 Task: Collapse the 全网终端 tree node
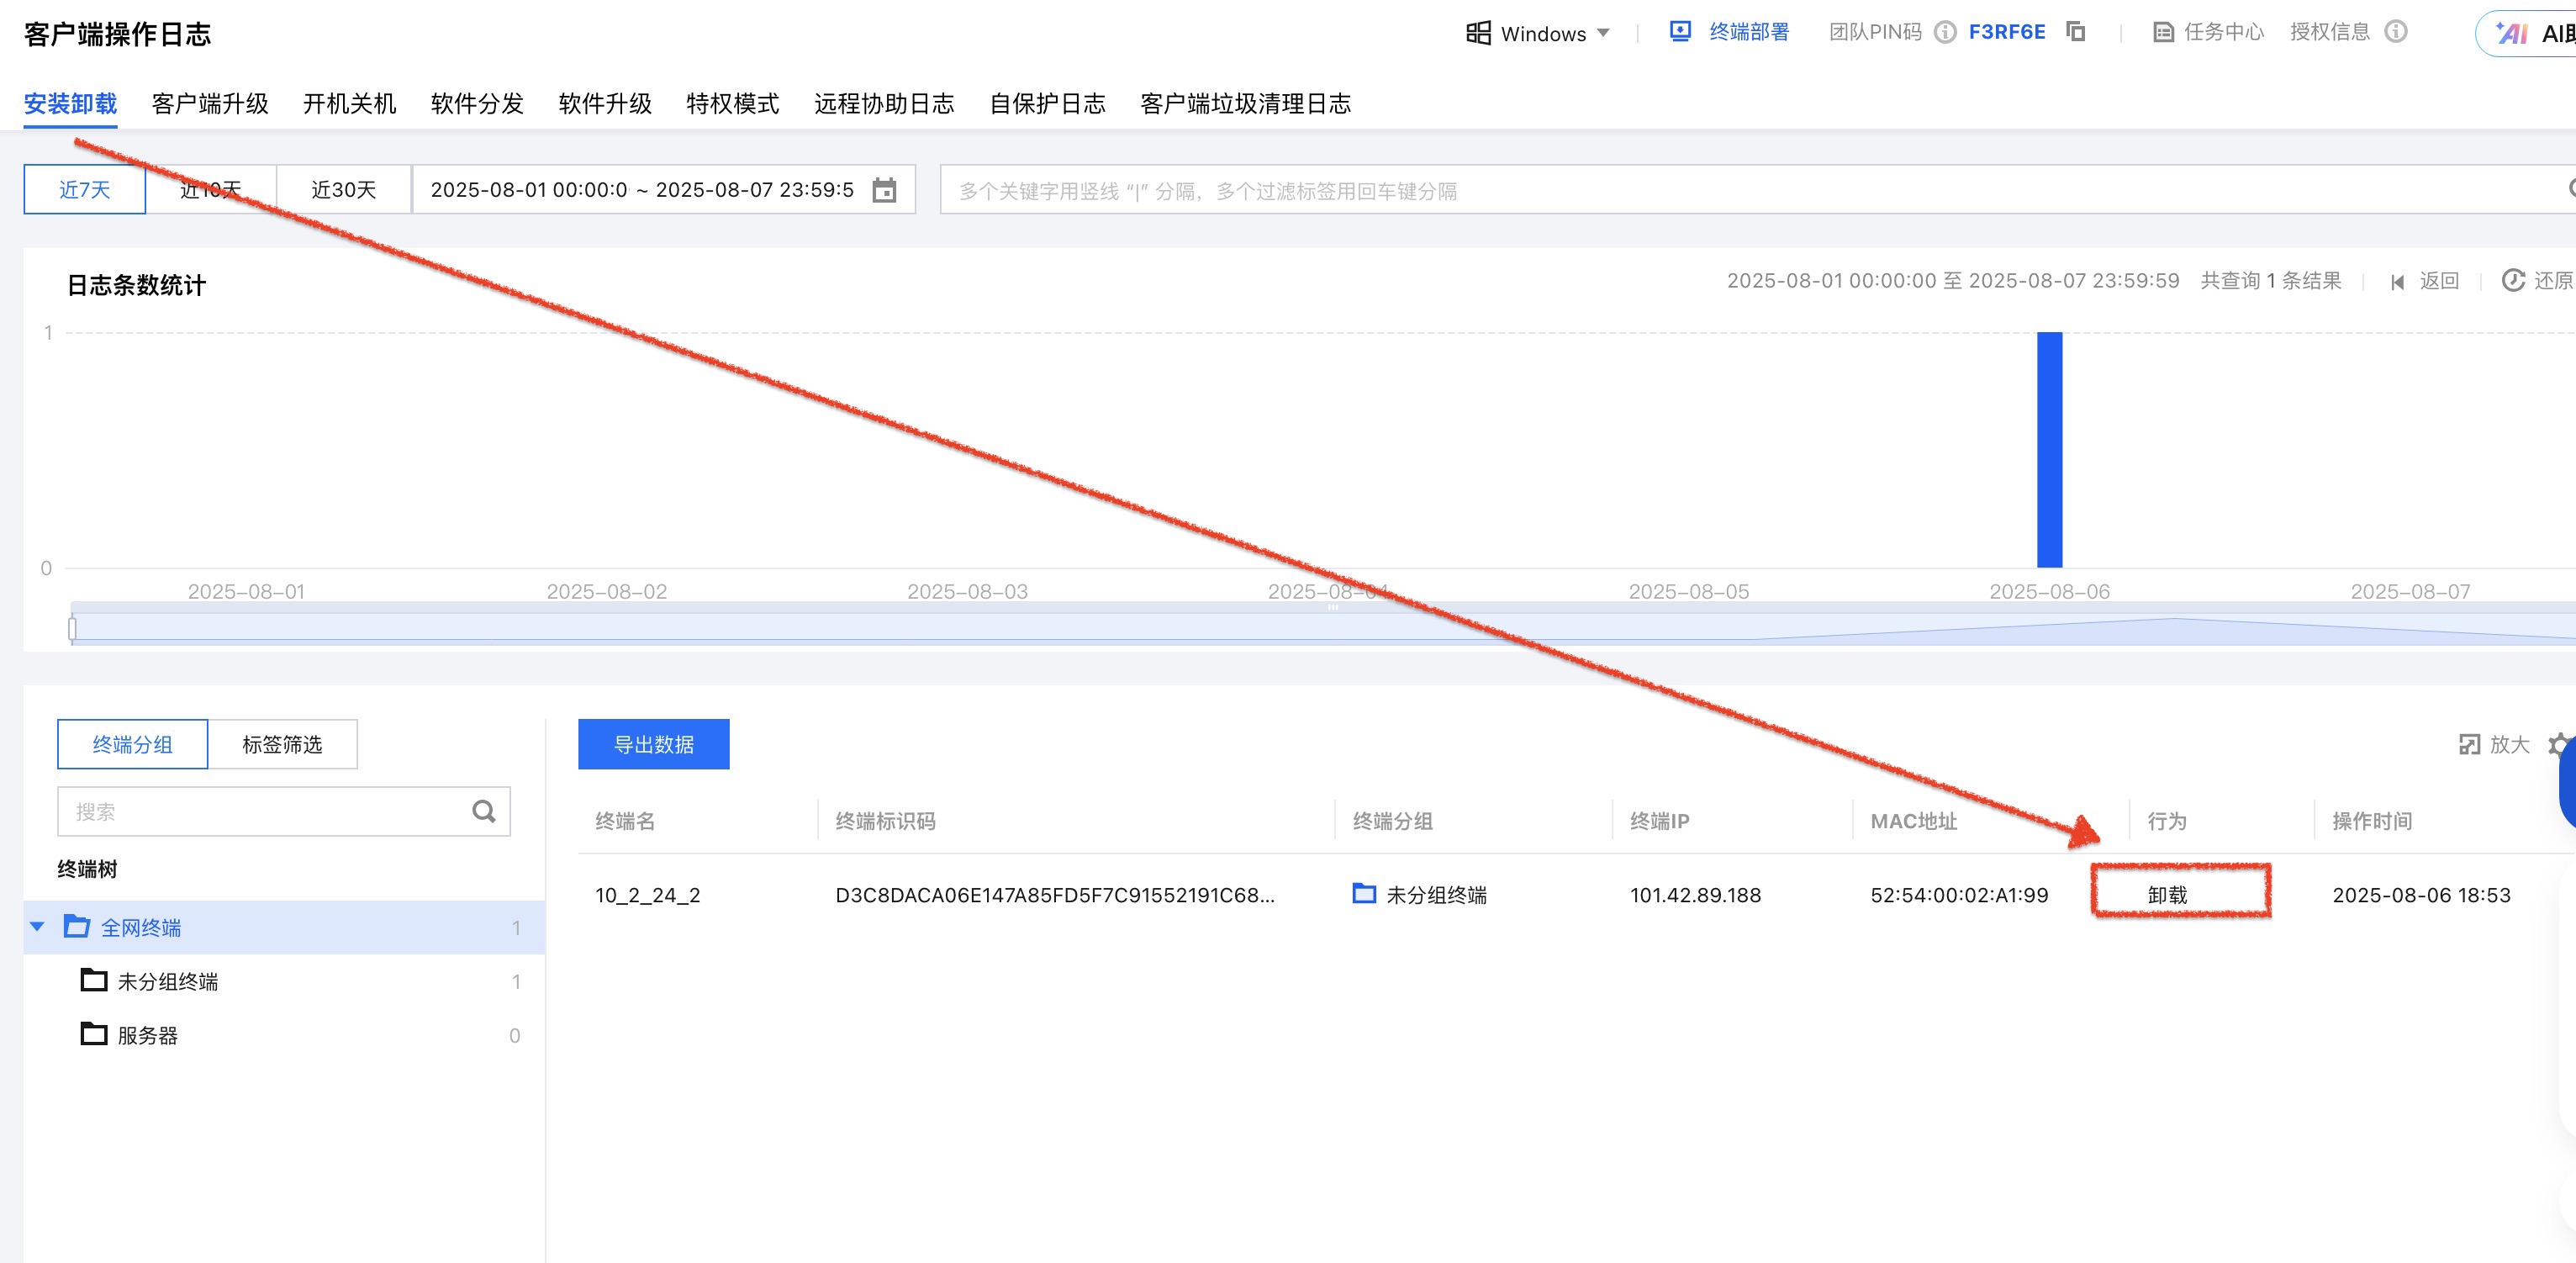[38, 927]
